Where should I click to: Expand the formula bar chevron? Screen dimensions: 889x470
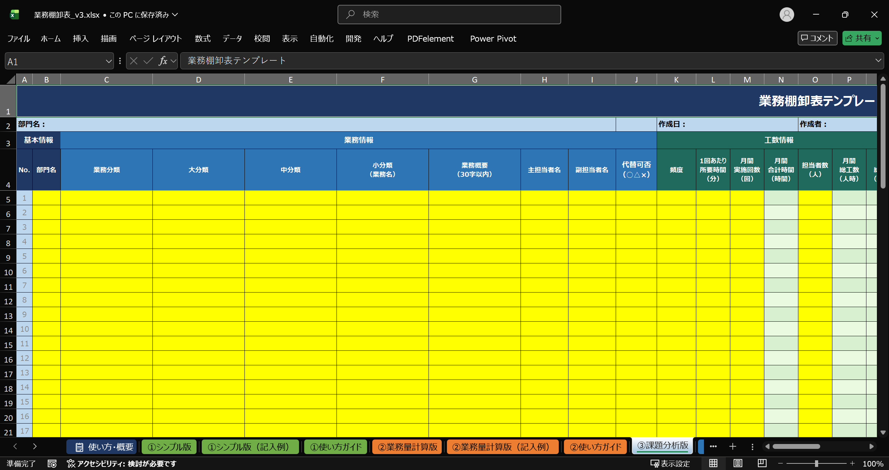tap(878, 61)
